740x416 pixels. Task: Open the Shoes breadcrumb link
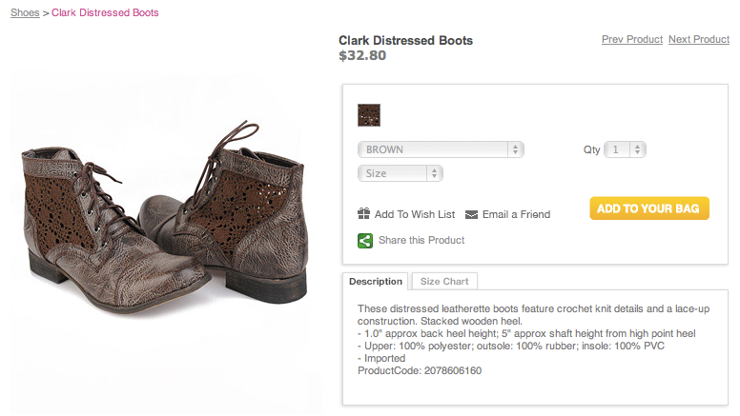pos(25,13)
